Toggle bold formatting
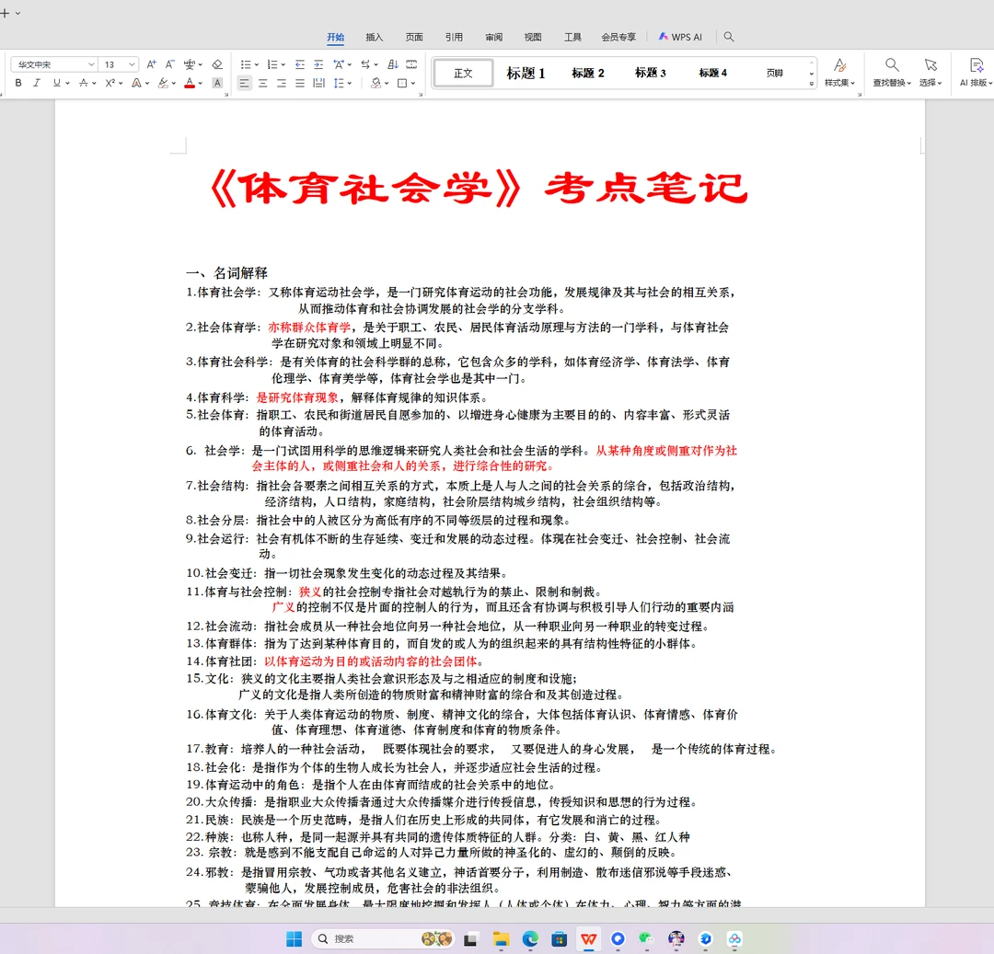994x954 pixels. coord(18,84)
